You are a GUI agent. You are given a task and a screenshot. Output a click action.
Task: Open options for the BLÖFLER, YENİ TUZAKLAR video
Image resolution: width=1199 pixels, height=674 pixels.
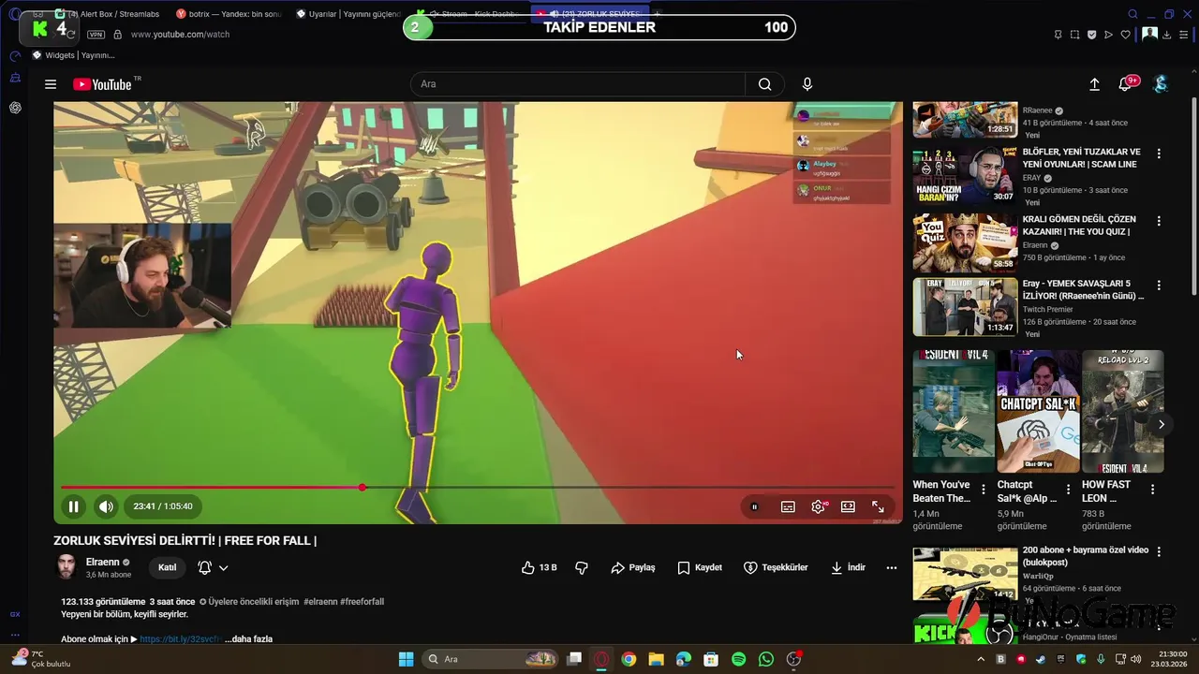pos(1159,154)
